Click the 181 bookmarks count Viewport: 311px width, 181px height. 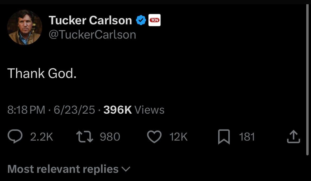tap(247, 137)
